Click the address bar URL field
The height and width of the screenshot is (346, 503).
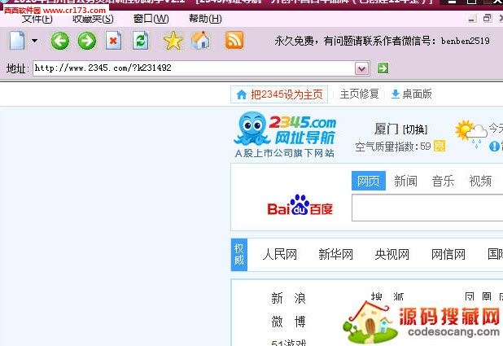pos(194,68)
